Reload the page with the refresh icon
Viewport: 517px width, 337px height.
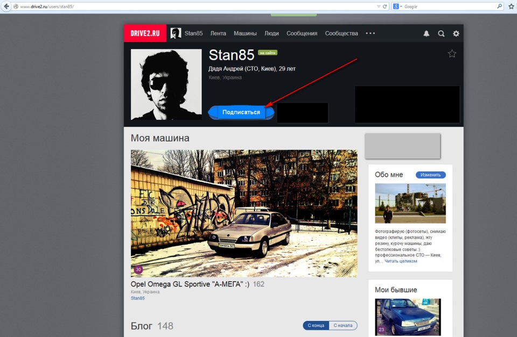point(385,6)
